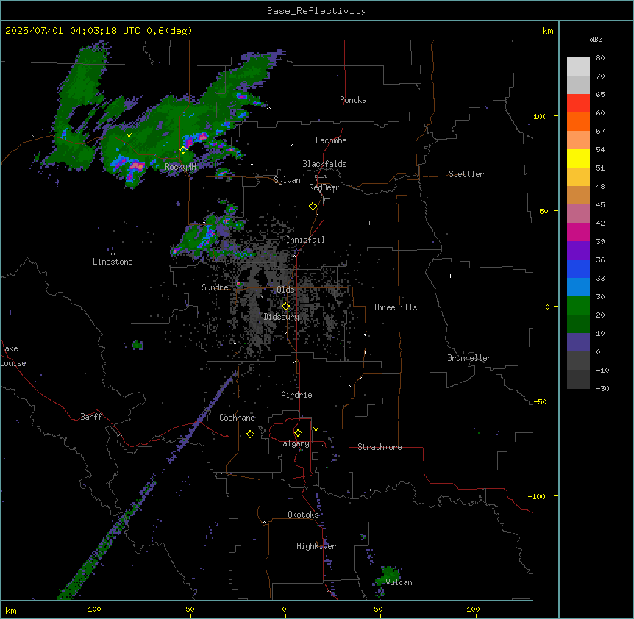The image size is (634, 619).
Task: Click the white asterisk above Limestone
Action: click(113, 254)
